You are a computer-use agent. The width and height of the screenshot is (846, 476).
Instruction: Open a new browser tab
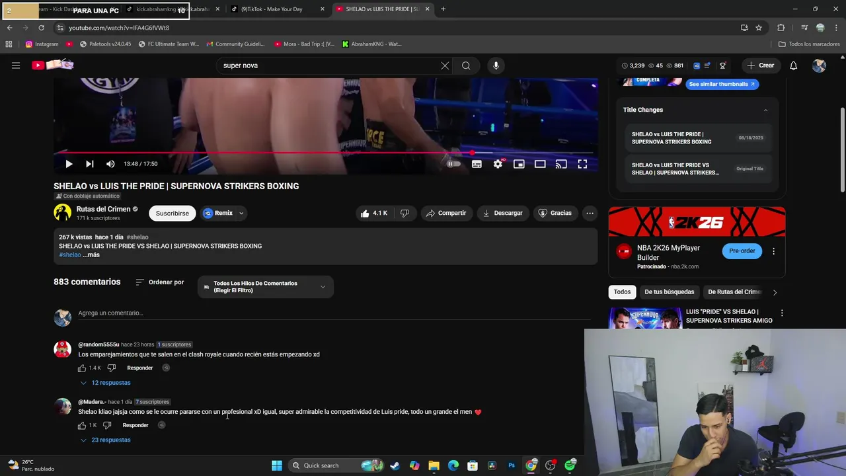443,9
